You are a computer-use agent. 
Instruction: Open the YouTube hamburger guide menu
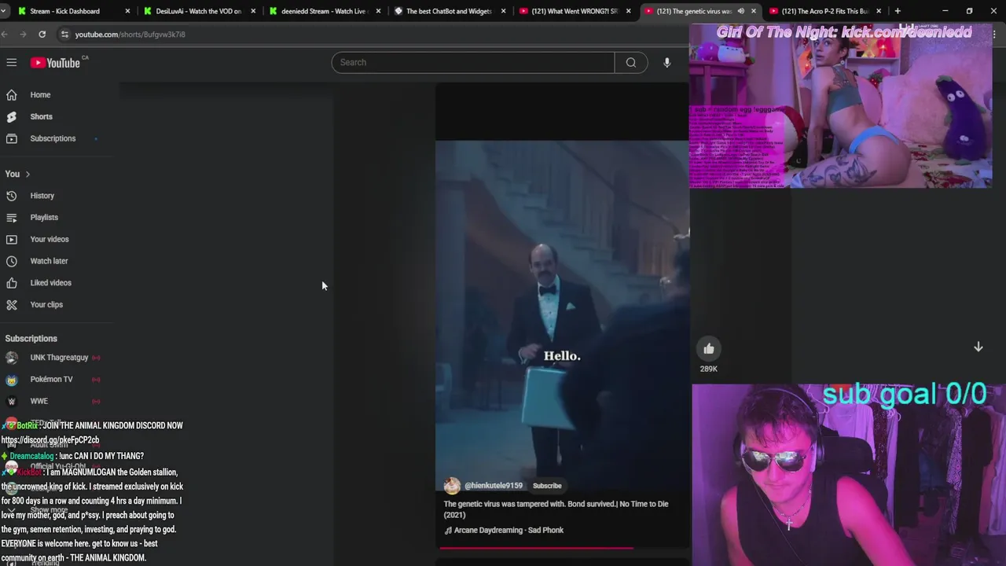[12, 62]
